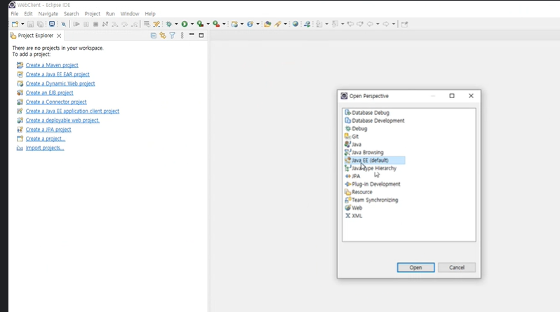
Task: Toggle Link with Editor in Project Explorer
Action: click(x=163, y=35)
